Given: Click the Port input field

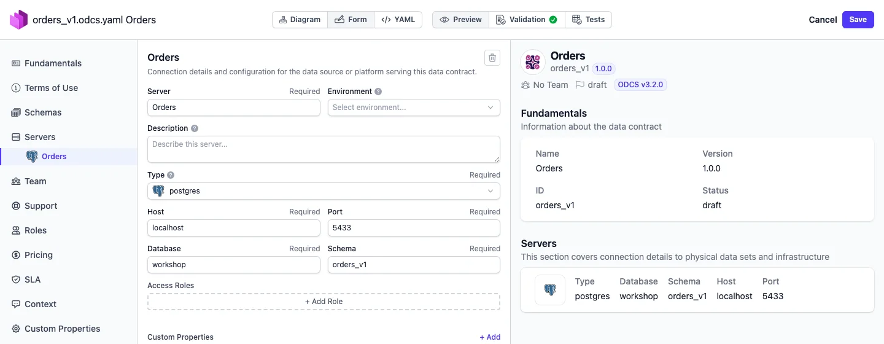Looking at the screenshot, I should [x=414, y=228].
